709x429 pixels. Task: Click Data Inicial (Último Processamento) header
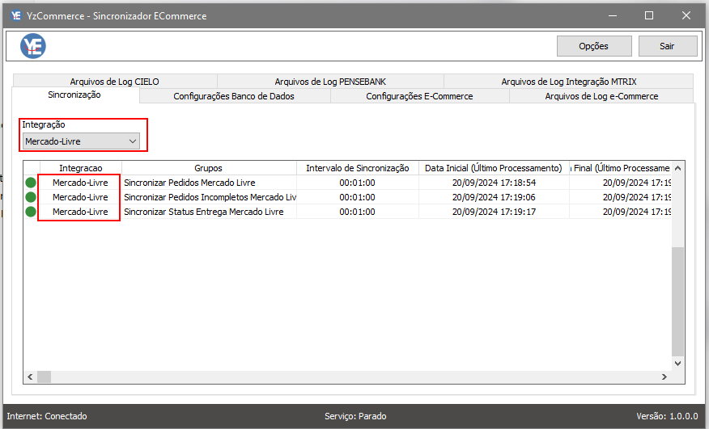point(494,168)
